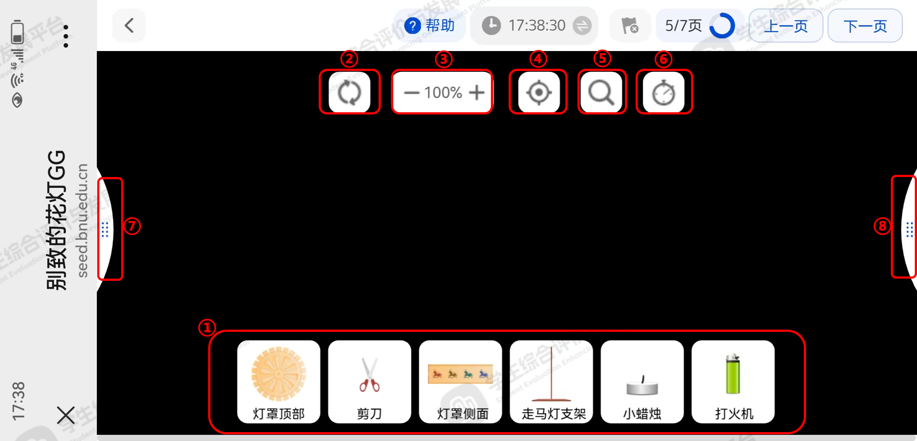Increase zoom with the plus button

[x=477, y=93]
